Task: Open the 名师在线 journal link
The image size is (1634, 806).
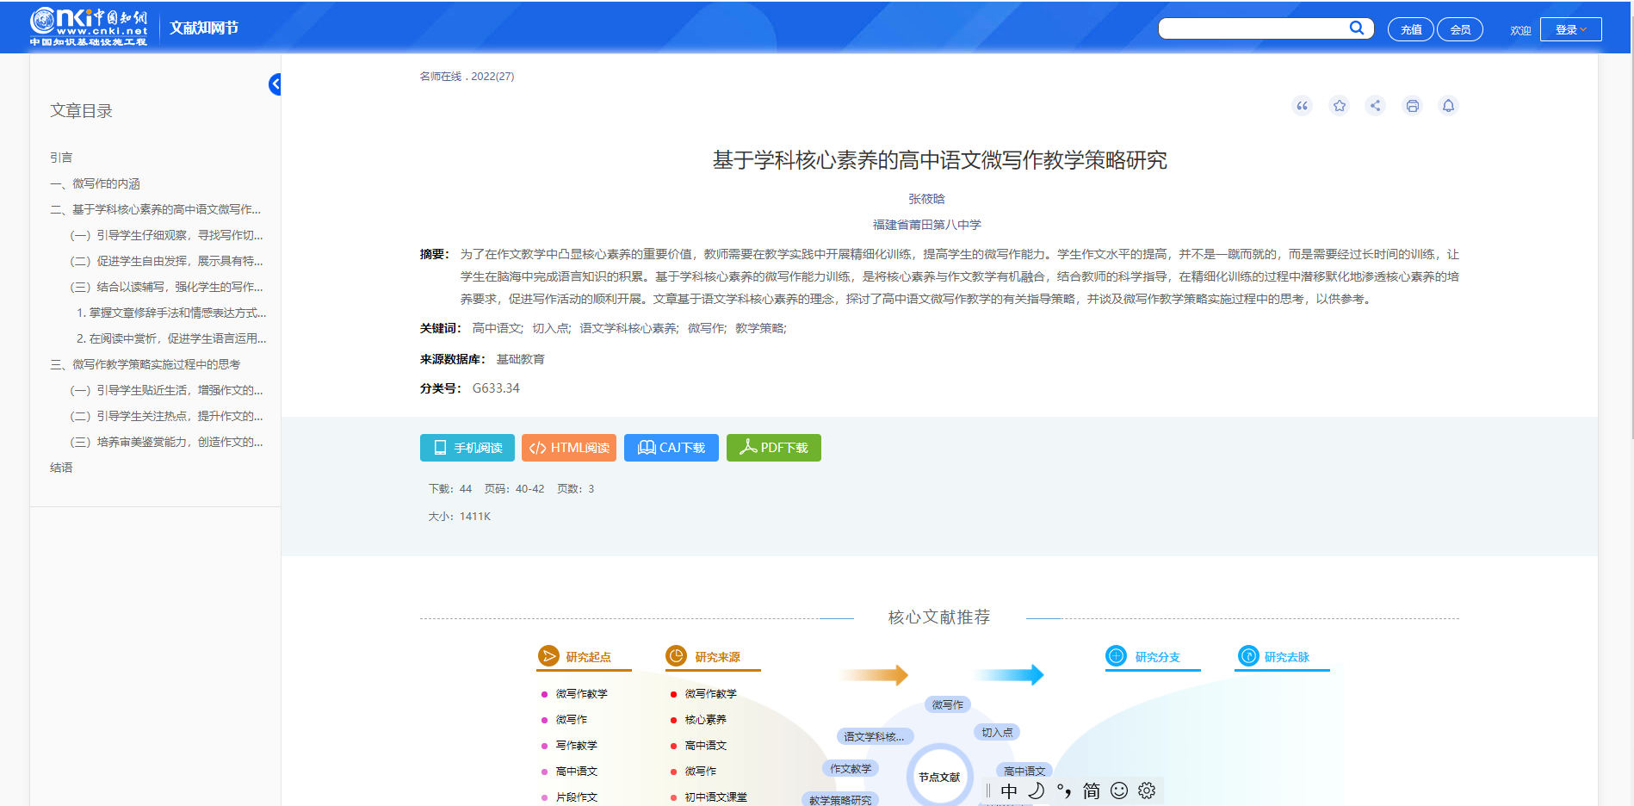Action: pos(441,77)
